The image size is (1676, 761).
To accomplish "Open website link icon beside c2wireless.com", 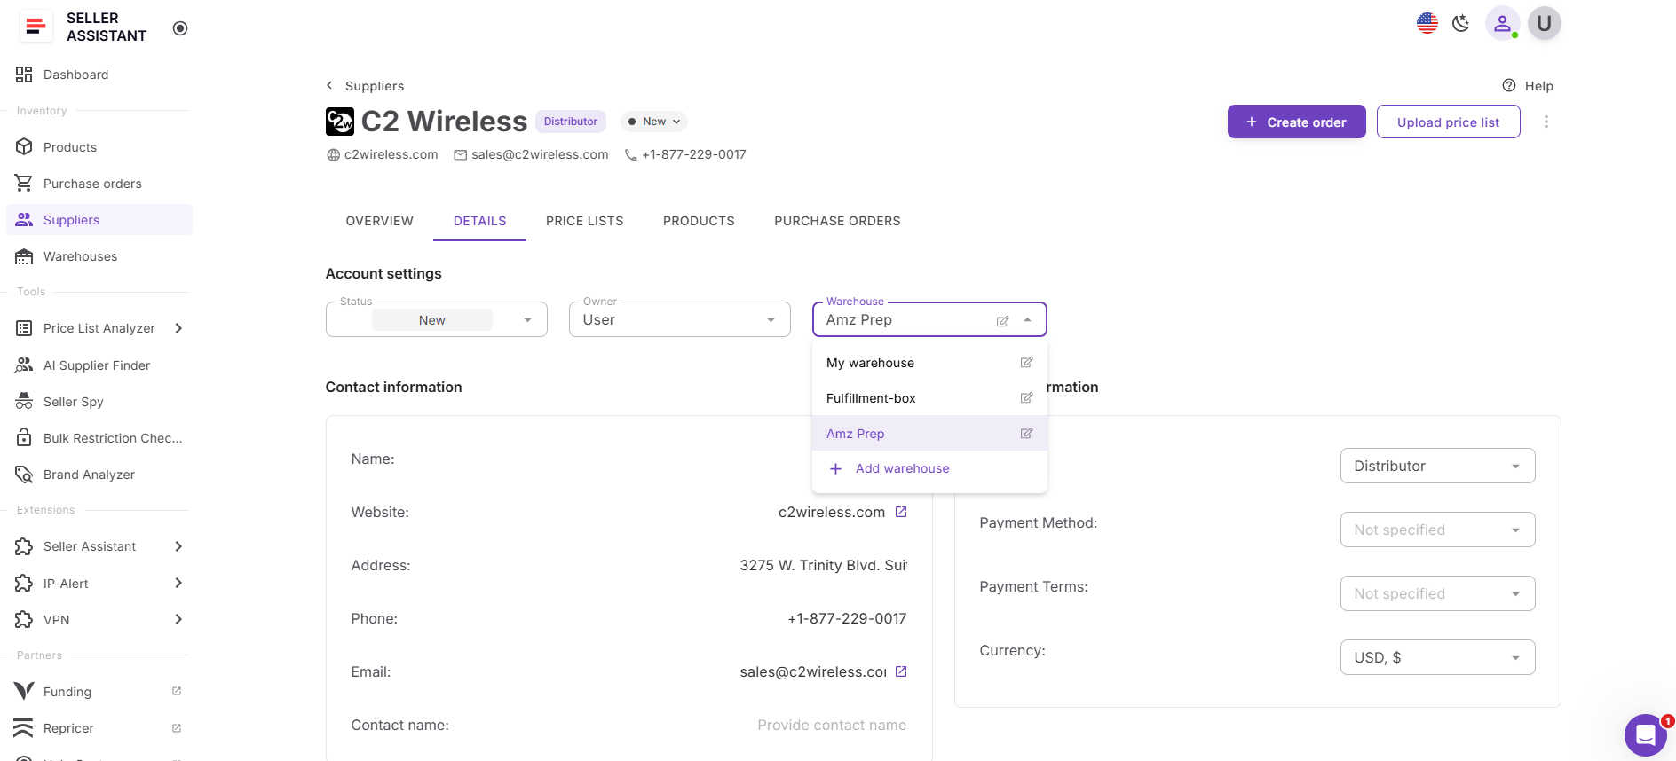I will (901, 512).
